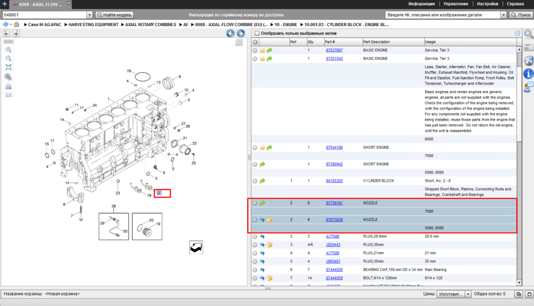The width and height of the screenshot is (534, 306).
Task: Expand the AF breadcrumb
Action: tap(181, 25)
